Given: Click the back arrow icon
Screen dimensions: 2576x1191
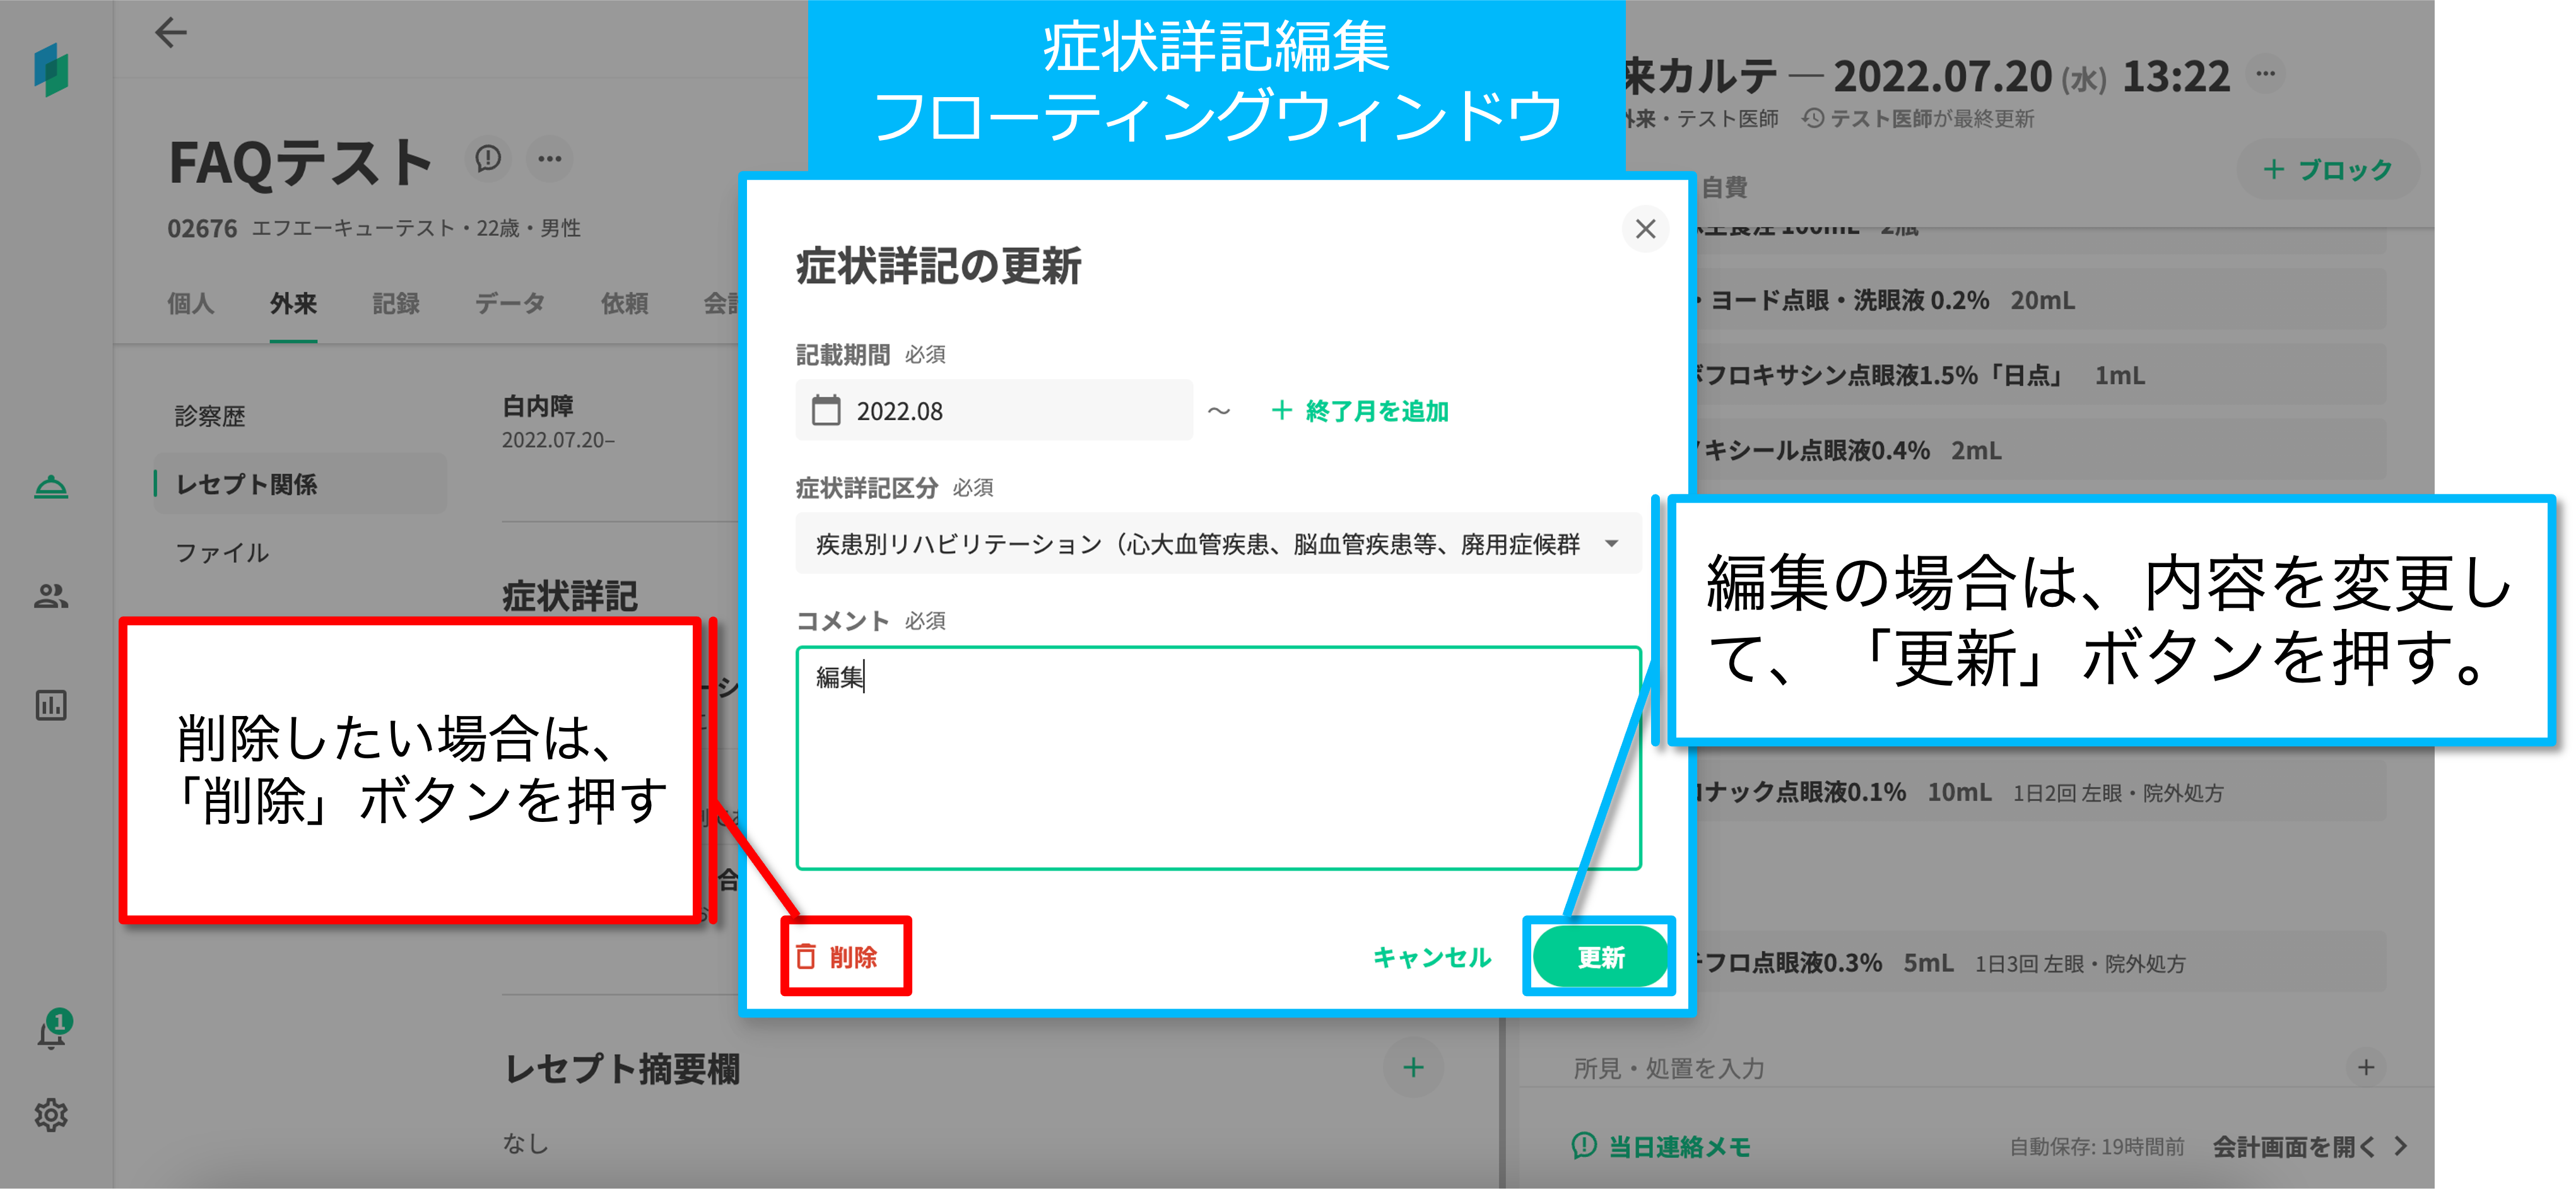Looking at the screenshot, I should coord(171,33).
